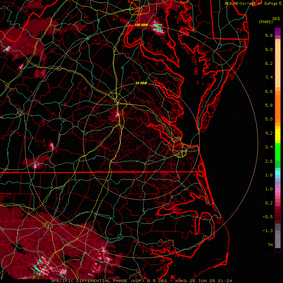
Task: Click the 3.4 scale value
Action: 269,147
